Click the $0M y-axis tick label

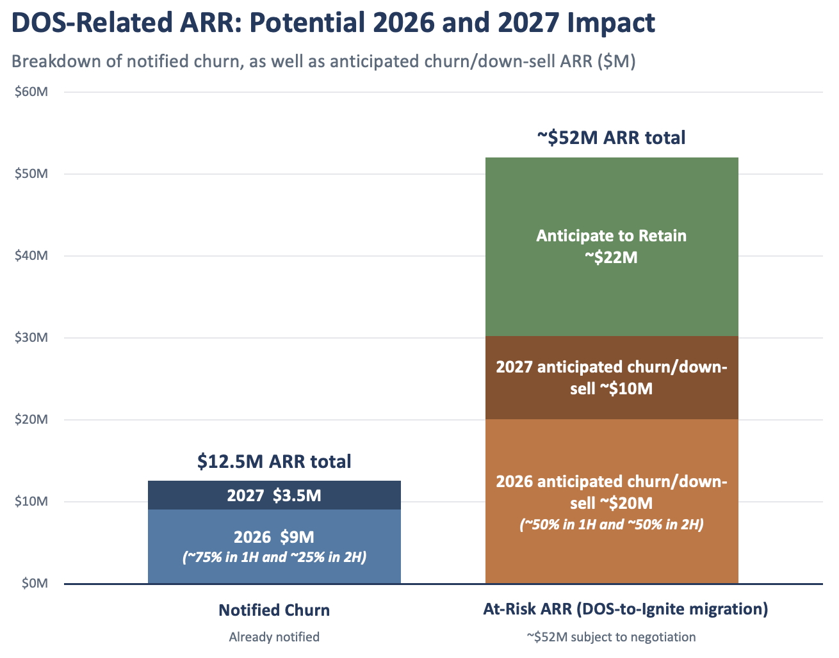[35, 584]
